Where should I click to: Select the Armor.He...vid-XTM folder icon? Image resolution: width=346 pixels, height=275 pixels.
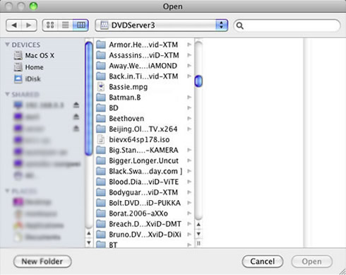click(101, 45)
